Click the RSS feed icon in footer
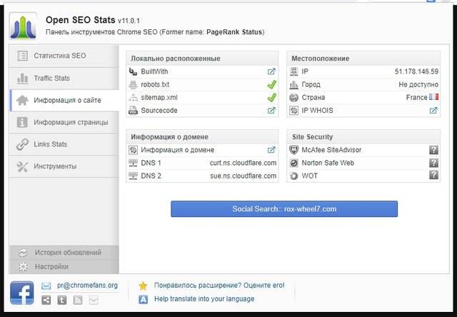This screenshot has height=317, width=457. [x=78, y=300]
